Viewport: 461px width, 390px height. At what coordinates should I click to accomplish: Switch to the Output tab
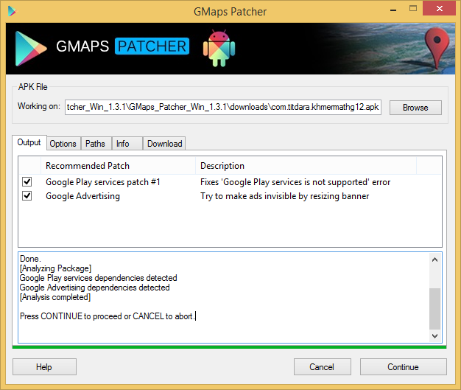point(29,142)
